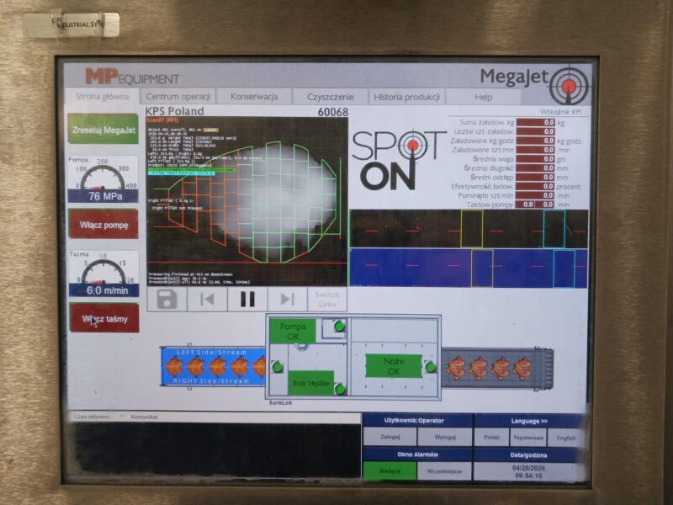This screenshot has width=673, height=505.
Task: Jump to the previous scan
Action: click(207, 299)
